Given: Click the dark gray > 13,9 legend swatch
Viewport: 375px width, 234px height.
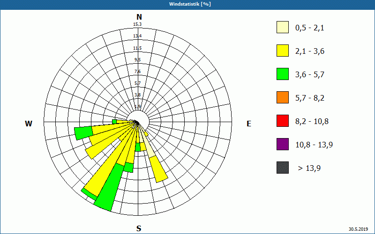Looking at the screenshot, I should (283, 168).
